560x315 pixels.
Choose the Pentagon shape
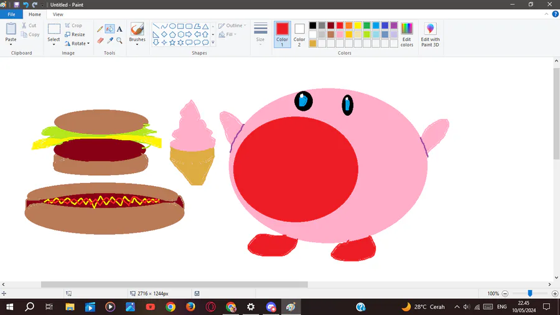pos(172,34)
